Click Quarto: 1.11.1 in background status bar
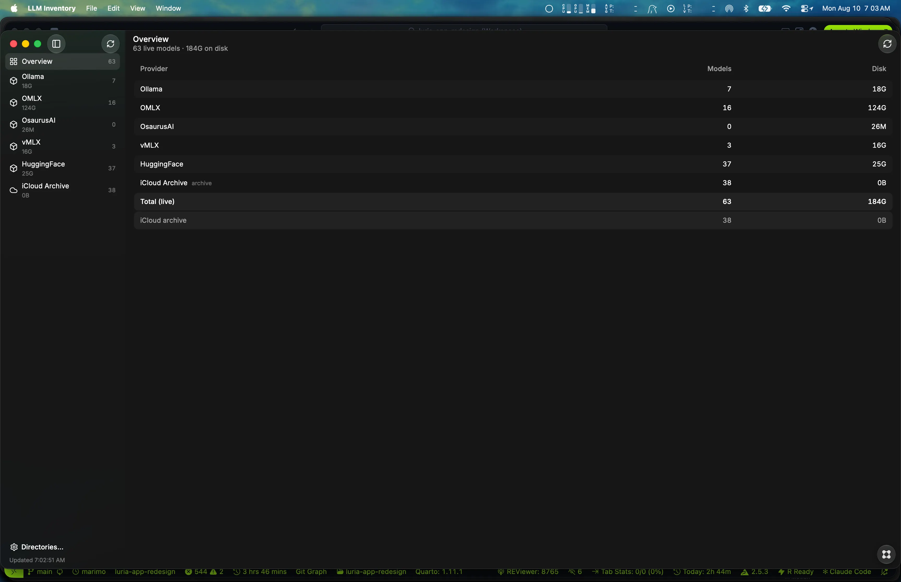The width and height of the screenshot is (901, 582). tap(439, 572)
